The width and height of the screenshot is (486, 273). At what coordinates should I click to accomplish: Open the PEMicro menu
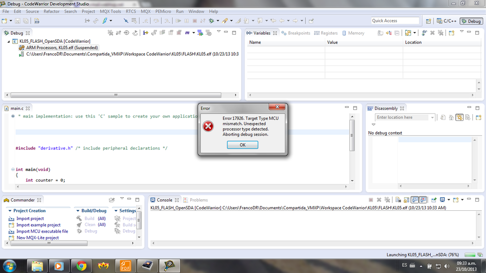pos(163,12)
